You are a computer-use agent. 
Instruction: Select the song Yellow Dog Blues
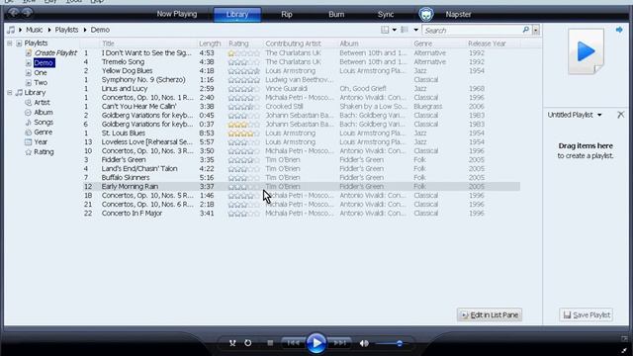tap(127, 70)
